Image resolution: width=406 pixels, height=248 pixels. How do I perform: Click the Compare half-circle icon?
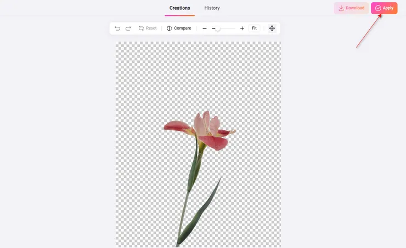pos(169,28)
